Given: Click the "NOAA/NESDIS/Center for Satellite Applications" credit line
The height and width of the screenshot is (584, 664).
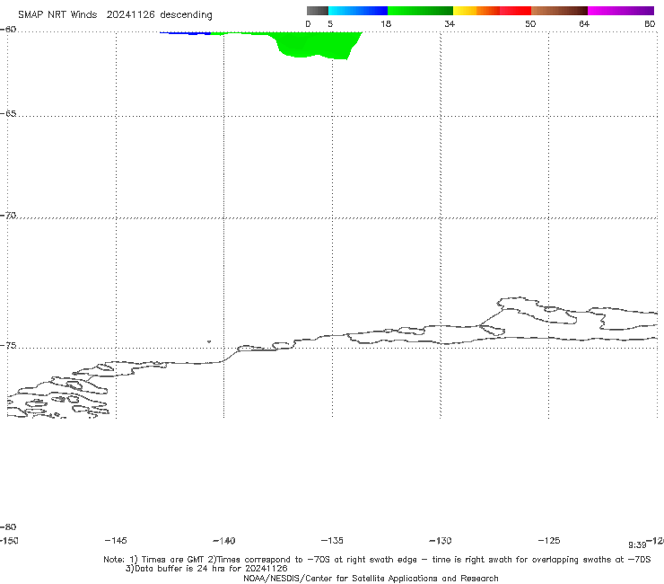Looking at the screenshot, I should (x=371, y=578).
